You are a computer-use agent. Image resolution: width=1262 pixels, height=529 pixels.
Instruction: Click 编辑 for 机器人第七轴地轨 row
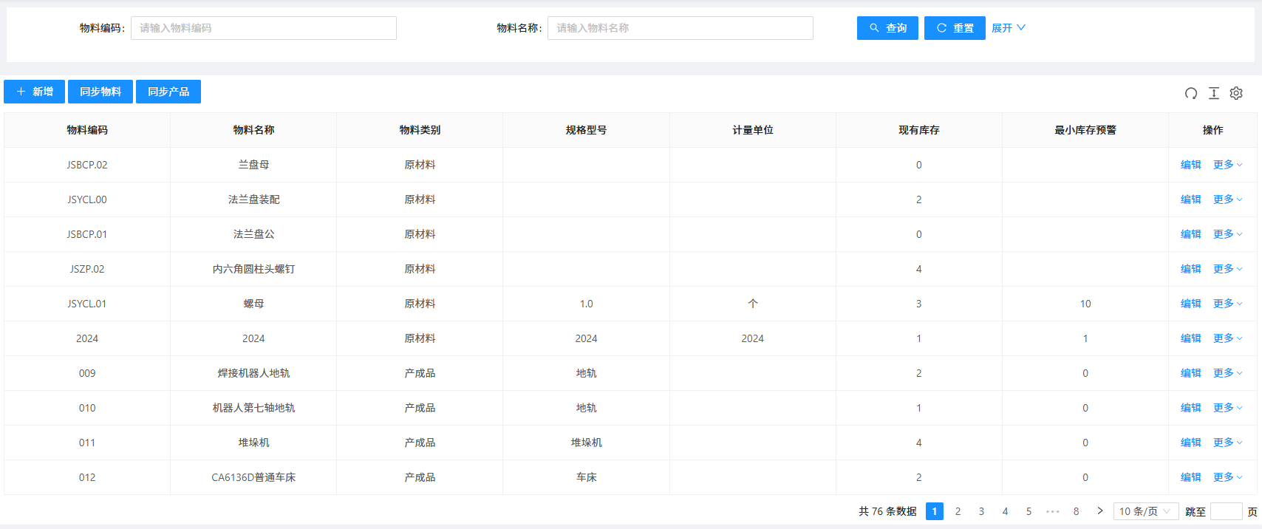coord(1191,408)
